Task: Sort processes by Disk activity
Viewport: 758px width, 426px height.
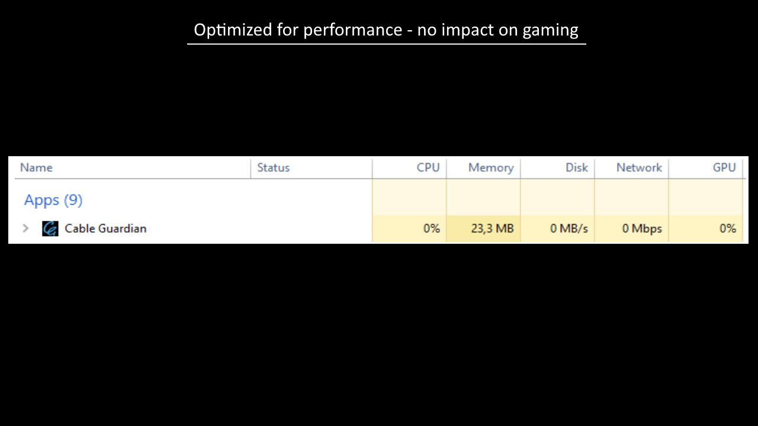Action: (576, 167)
